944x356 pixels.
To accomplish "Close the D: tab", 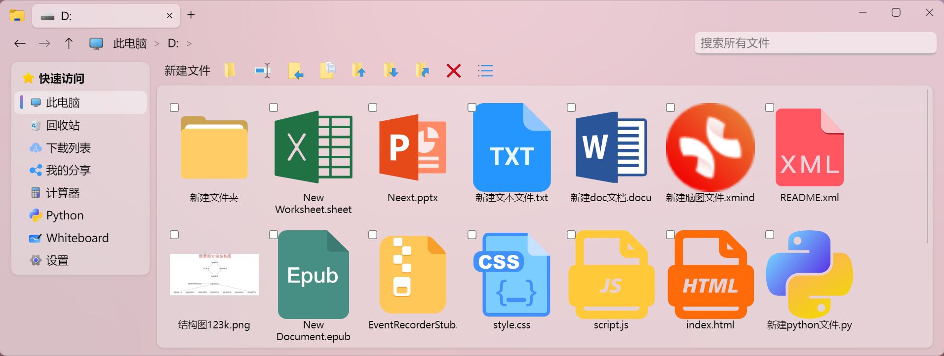I will 169,16.
